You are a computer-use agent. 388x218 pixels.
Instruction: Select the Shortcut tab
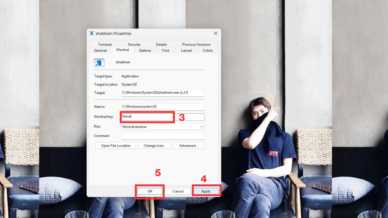click(x=123, y=50)
